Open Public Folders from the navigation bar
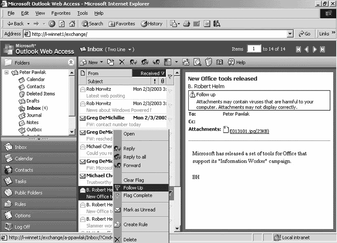Viewport: 337px width, 243px height. coord(39,193)
